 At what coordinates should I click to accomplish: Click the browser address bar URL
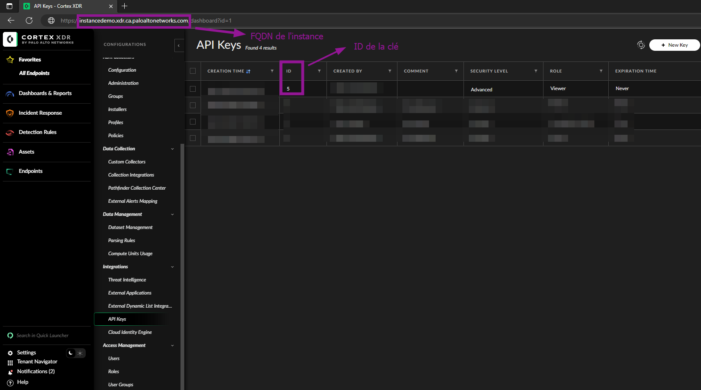pos(146,20)
